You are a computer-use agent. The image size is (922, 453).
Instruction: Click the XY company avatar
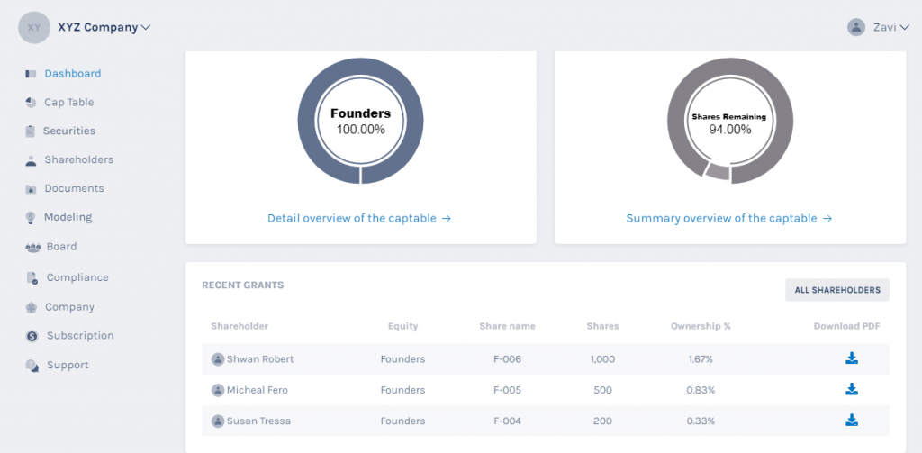[34, 27]
